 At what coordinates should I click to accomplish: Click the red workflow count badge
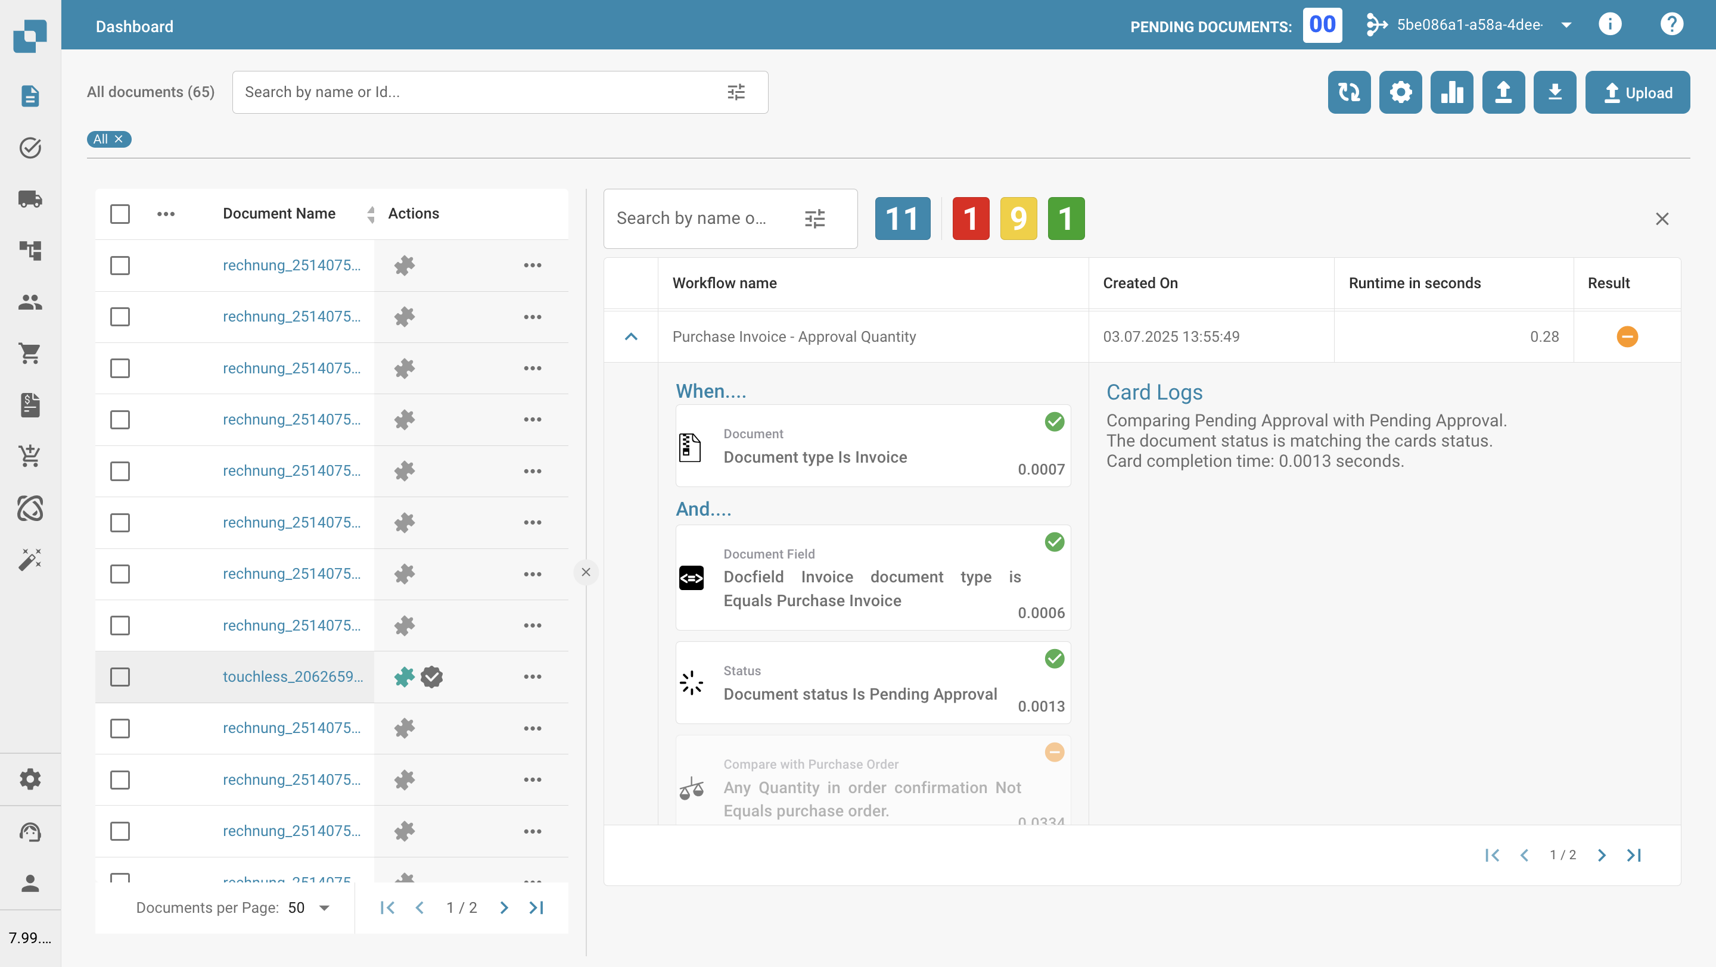click(970, 219)
